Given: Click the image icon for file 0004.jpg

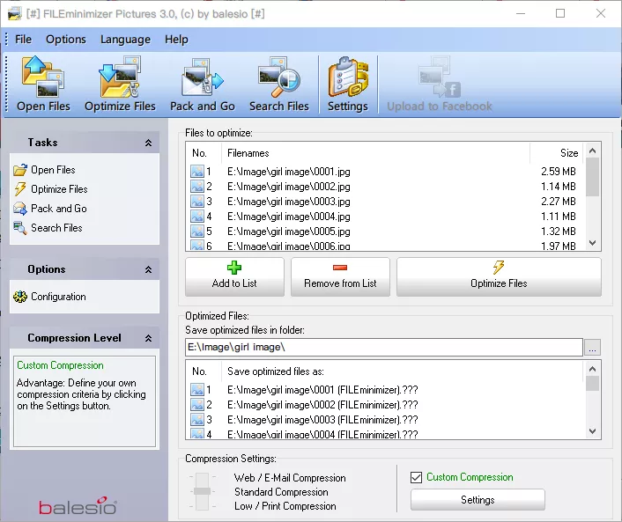Looking at the screenshot, I should pos(197,217).
